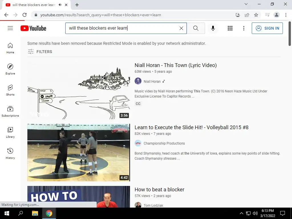Open the tab search chevron
This screenshot has width=292, height=219.
pyautogui.click(x=246, y=4)
